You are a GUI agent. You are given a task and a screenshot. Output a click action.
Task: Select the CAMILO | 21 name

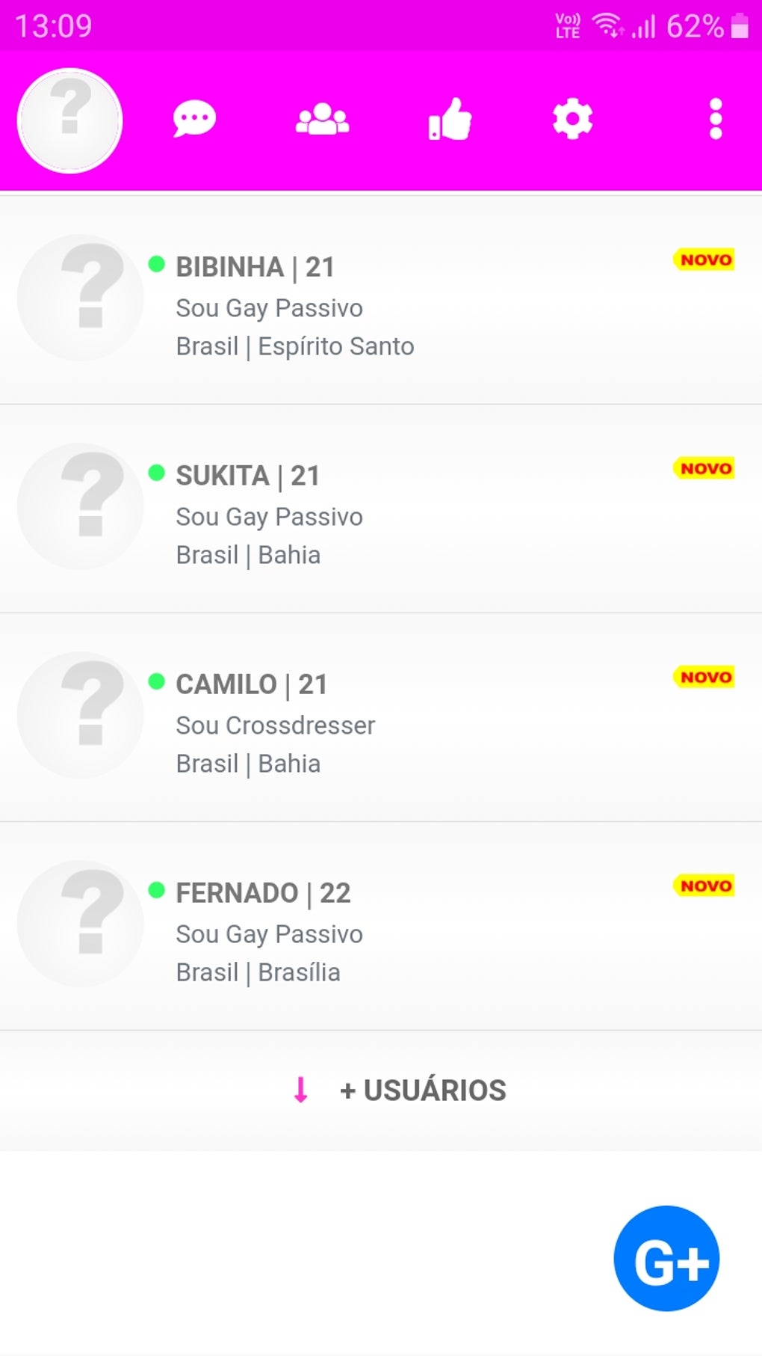point(251,684)
